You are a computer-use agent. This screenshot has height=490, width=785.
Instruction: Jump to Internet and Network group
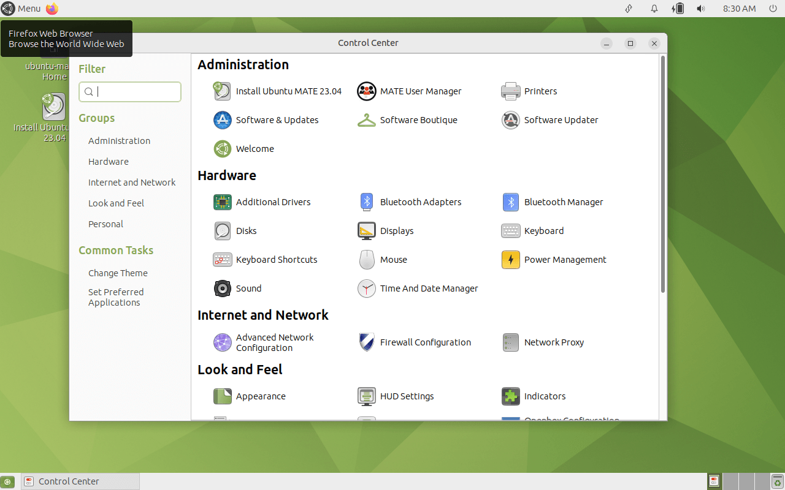[132, 183]
